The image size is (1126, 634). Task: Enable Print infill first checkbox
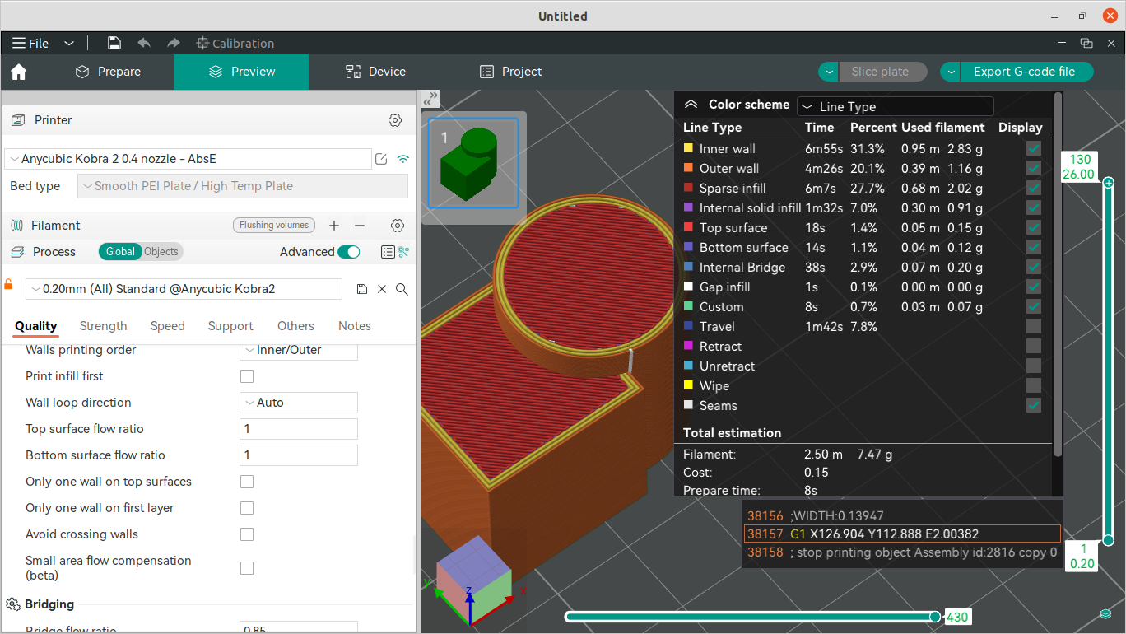pos(247,376)
